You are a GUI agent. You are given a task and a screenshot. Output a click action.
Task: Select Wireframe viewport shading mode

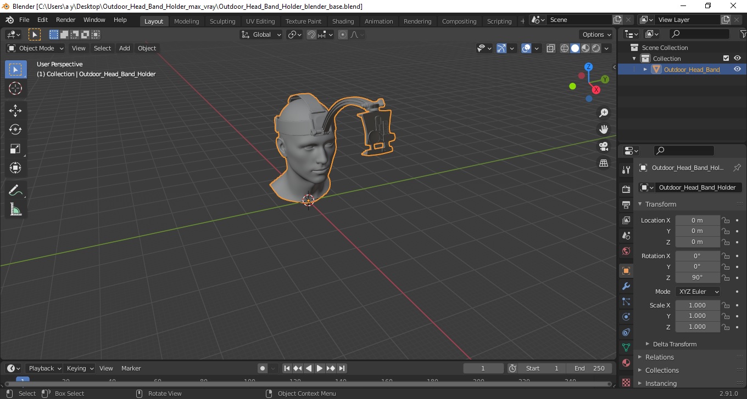(x=565, y=48)
